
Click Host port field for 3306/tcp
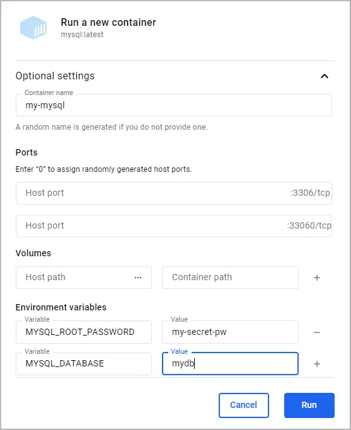tap(174, 193)
